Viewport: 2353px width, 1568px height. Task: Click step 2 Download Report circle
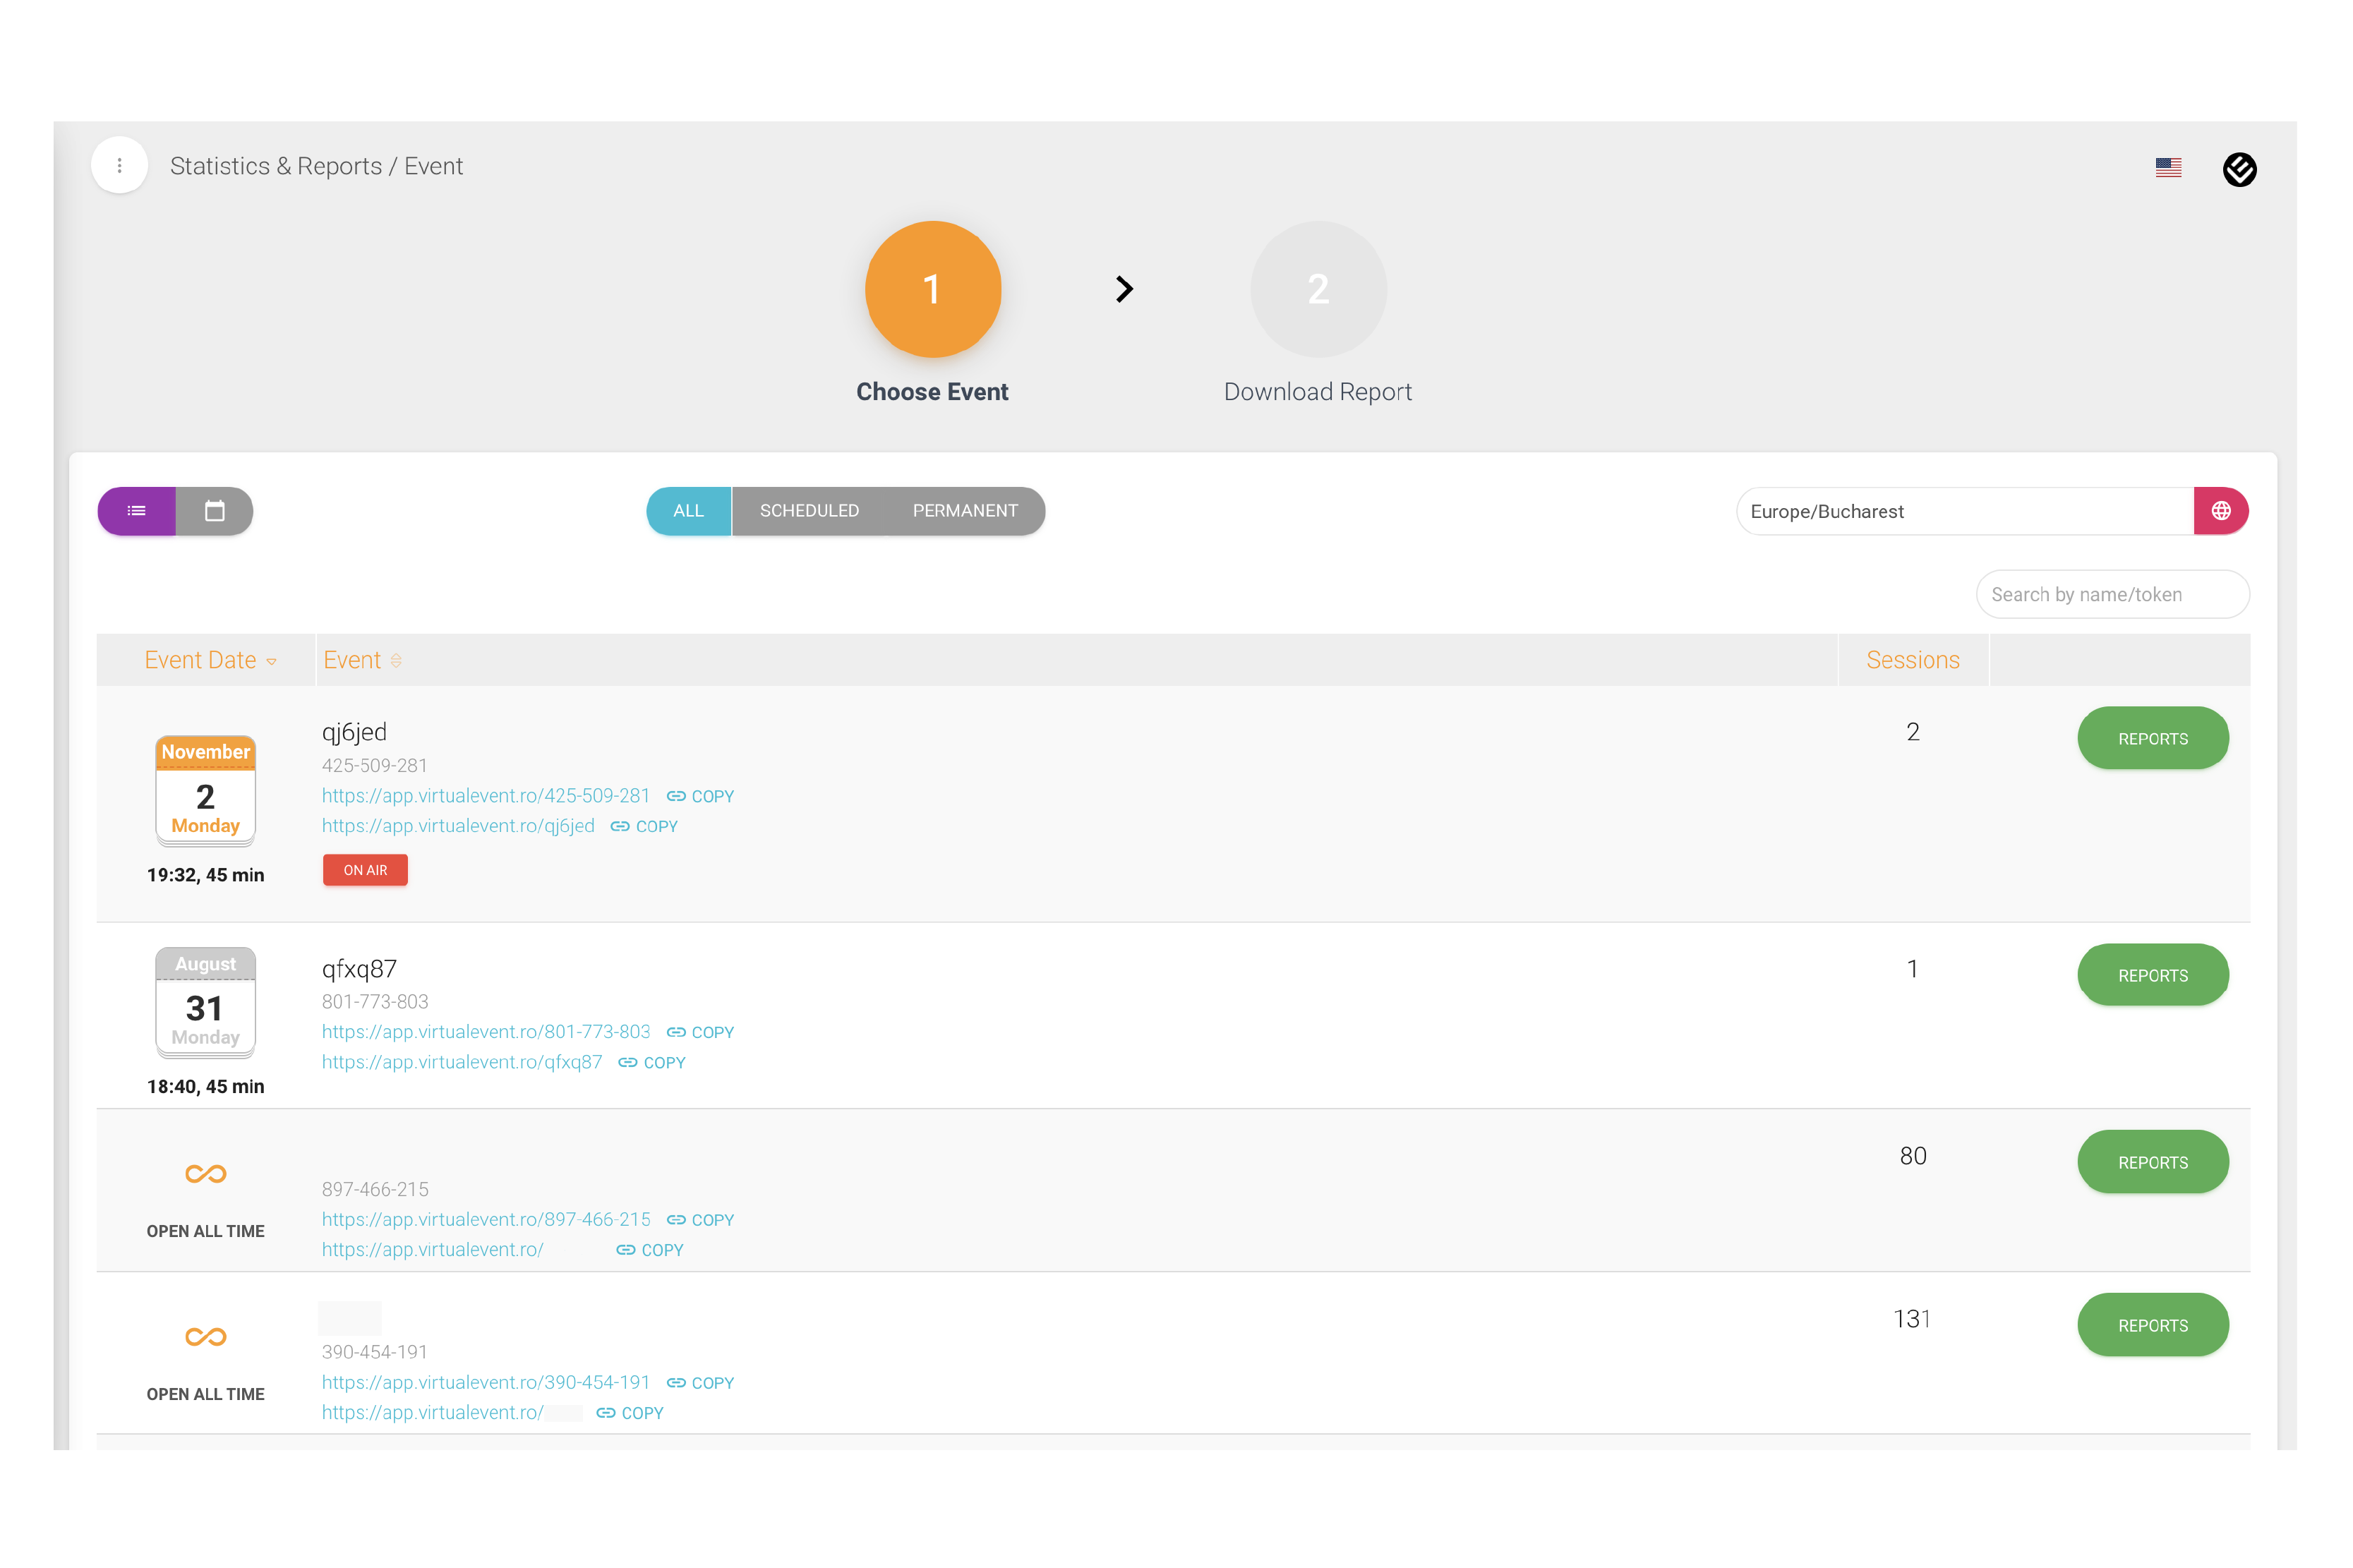coord(1318,289)
